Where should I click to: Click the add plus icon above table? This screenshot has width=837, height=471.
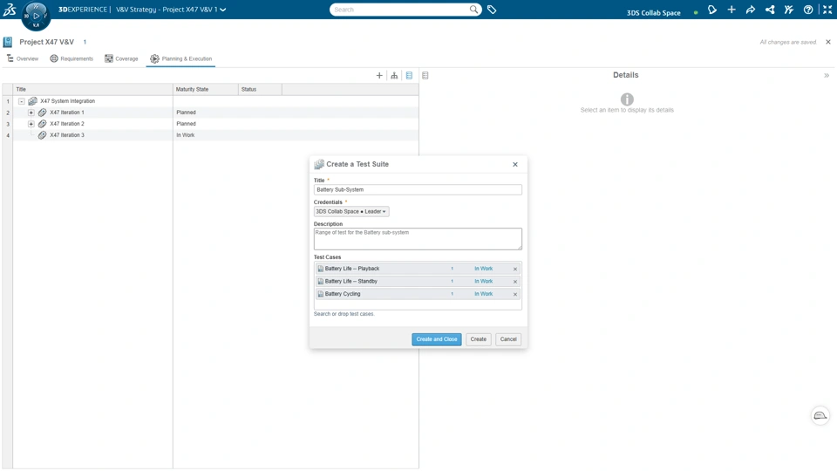(379, 75)
